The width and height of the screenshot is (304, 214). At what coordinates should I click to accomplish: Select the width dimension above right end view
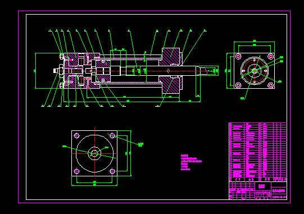[x=254, y=42]
